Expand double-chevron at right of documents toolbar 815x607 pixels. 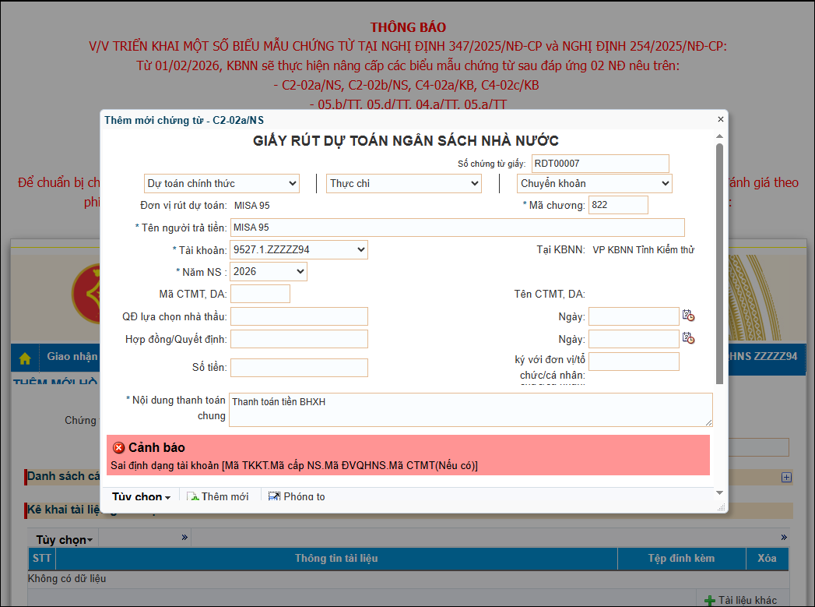[x=784, y=537]
